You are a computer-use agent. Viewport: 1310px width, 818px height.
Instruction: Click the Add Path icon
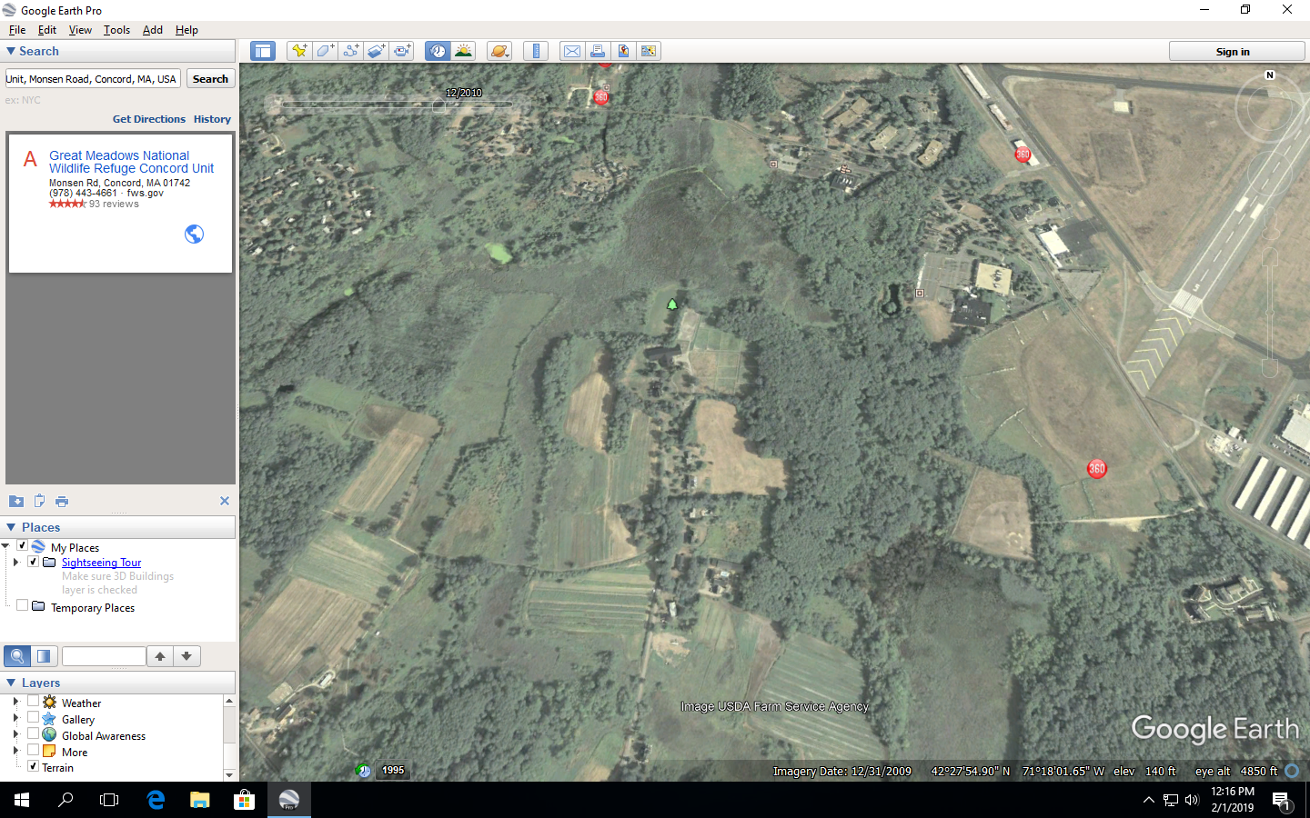tap(350, 51)
